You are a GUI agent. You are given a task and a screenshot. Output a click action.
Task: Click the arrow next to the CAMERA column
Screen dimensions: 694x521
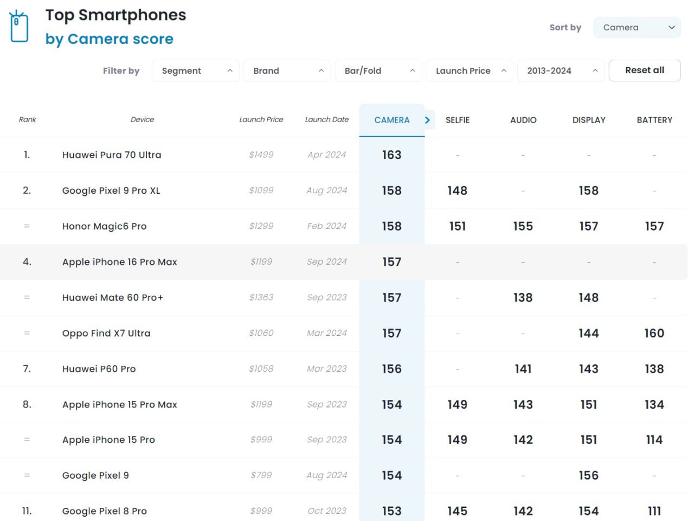427,120
